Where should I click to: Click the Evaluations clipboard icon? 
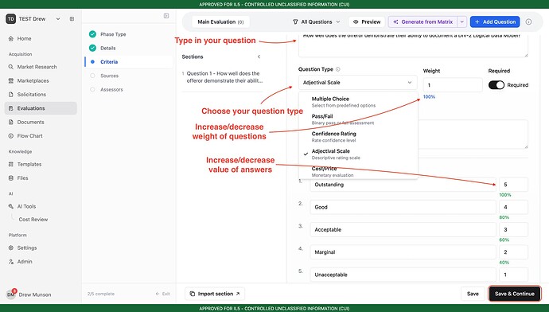tap(11, 108)
